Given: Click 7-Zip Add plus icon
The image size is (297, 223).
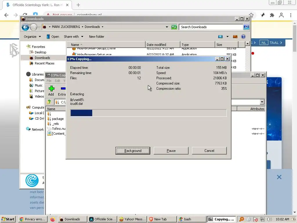Looking at the screenshot, I should click(51, 89).
